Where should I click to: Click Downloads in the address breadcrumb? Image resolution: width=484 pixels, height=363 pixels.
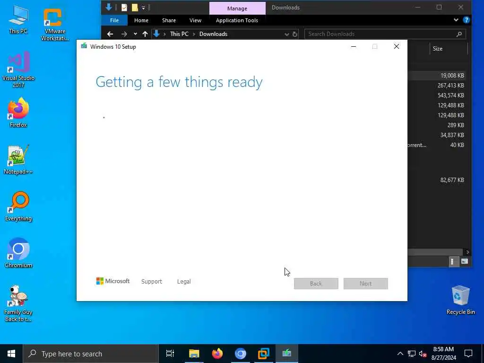213,34
